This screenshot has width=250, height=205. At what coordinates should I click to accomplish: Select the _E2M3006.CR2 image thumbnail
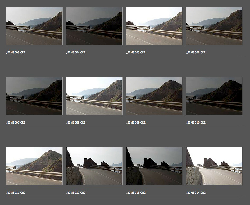pos(214,26)
